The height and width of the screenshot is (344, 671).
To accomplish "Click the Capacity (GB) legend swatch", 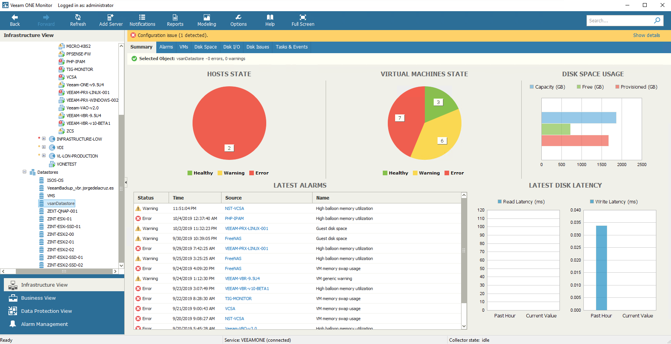I will tap(532, 87).
